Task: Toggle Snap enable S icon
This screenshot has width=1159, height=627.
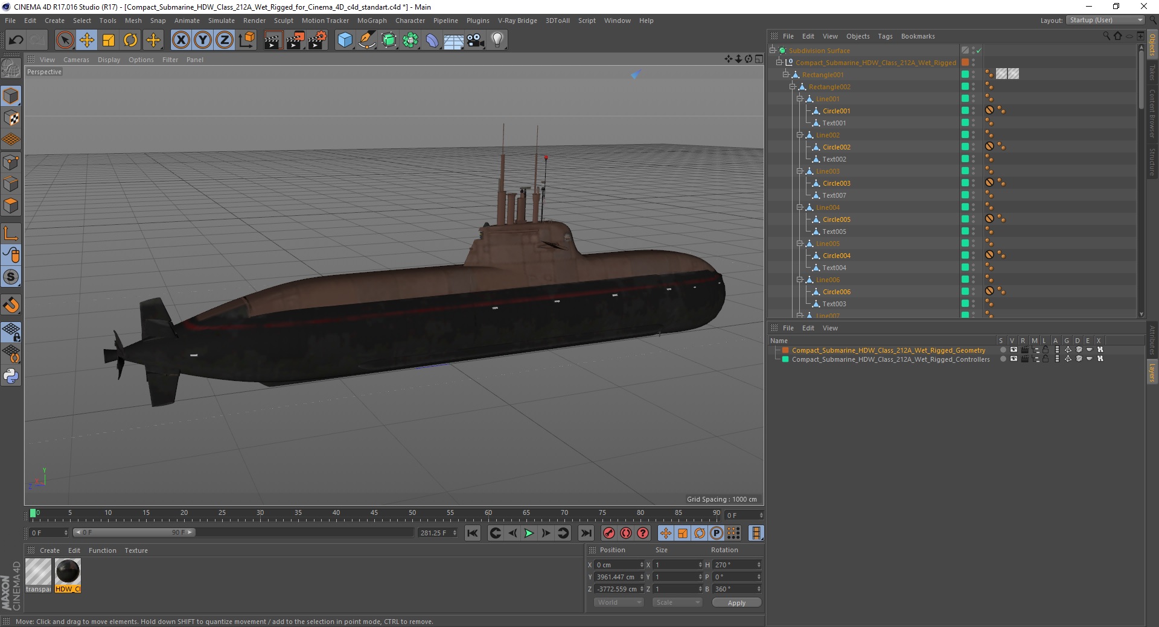Action: click(11, 277)
